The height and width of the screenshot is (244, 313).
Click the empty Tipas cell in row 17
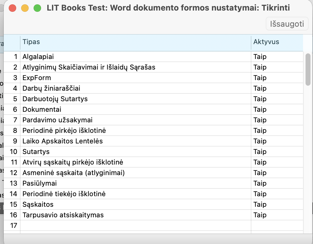click(136, 226)
